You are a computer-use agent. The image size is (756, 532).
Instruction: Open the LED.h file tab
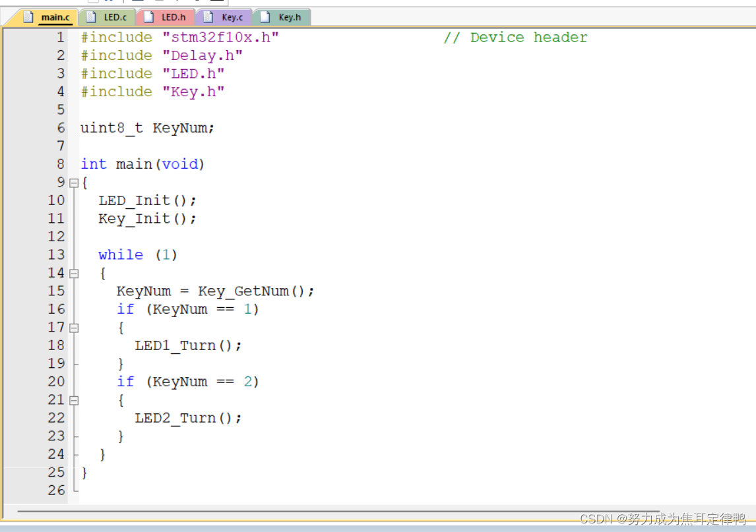click(x=166, y=17)
